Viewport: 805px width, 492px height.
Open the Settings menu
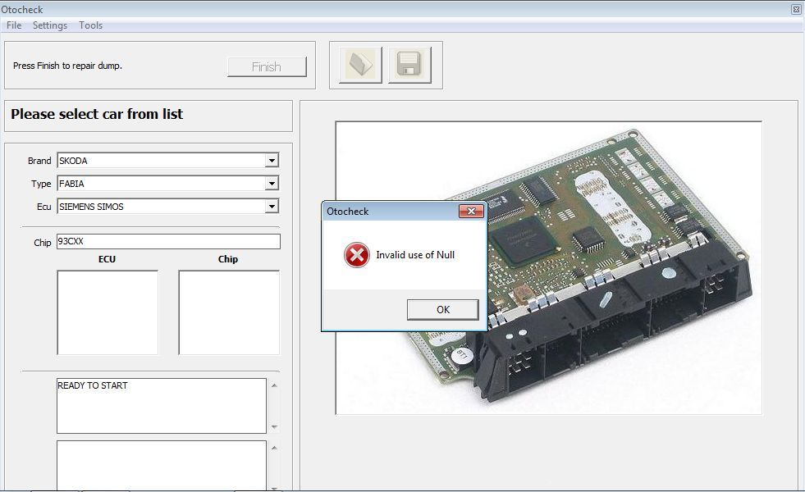(50, 25)
